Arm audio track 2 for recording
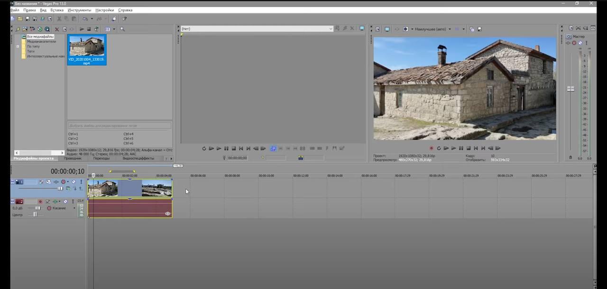 (40, 201)
